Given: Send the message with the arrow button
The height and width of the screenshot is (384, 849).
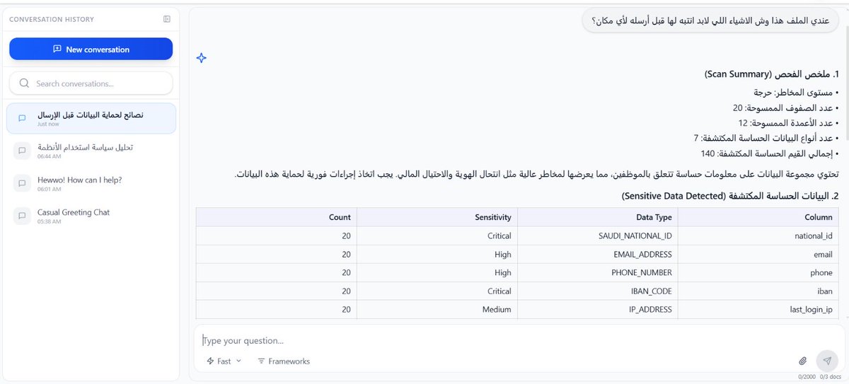Looking at the screenshot, I should pos(826,361).
